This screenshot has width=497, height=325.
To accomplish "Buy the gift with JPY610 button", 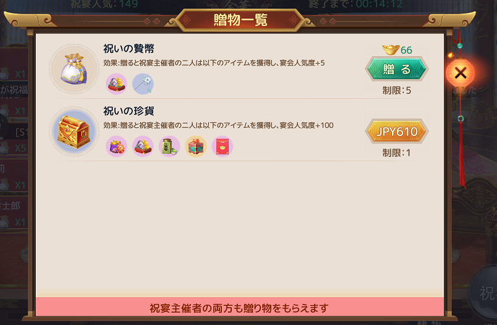I will click(396, 131).
